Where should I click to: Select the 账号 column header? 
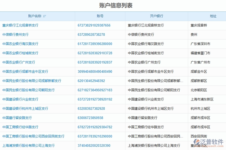click(x=100, y=16)
